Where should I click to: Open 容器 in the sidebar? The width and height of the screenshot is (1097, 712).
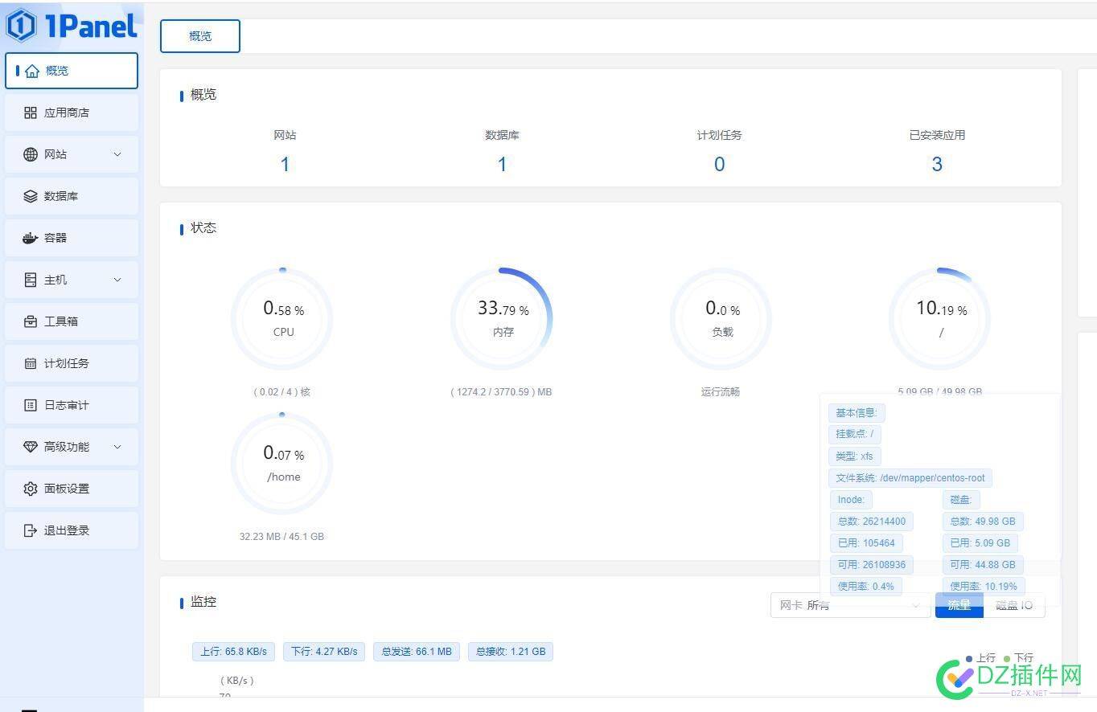tap(72, 238)
